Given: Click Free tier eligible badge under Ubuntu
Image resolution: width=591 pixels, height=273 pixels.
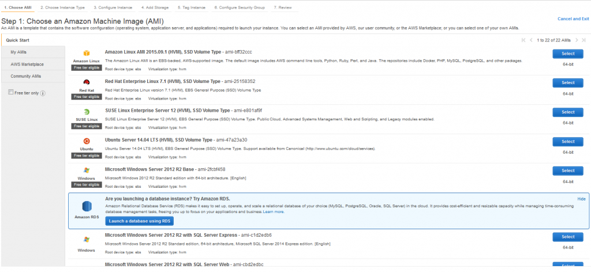Looking at the screenshot, I should pyautogui.click(x=87, y=156).
